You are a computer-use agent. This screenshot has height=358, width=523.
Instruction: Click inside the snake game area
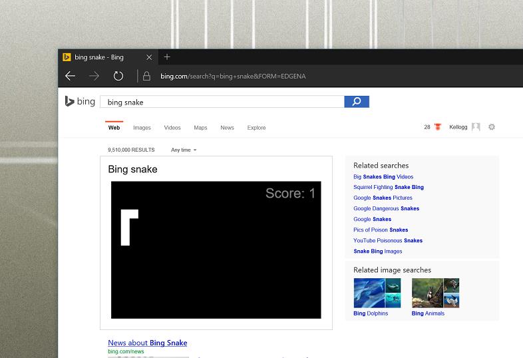pyautogui.click(x=216, y=250)
